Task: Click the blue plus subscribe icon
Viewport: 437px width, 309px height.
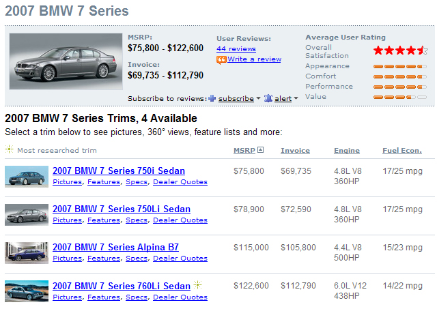Action: (x=212, y=98)
